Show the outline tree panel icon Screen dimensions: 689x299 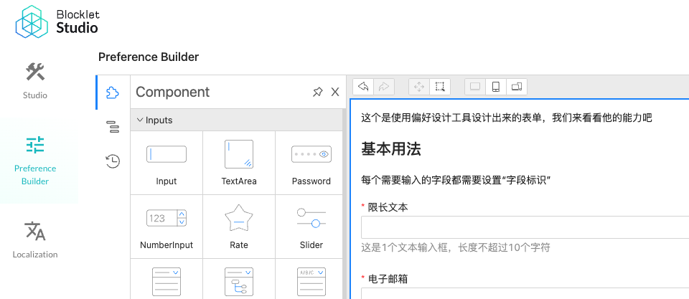[x=112, y=127]
